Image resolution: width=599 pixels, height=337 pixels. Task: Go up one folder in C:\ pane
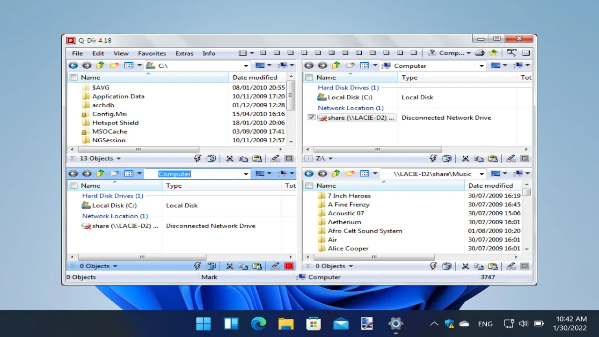click(100, 66)
